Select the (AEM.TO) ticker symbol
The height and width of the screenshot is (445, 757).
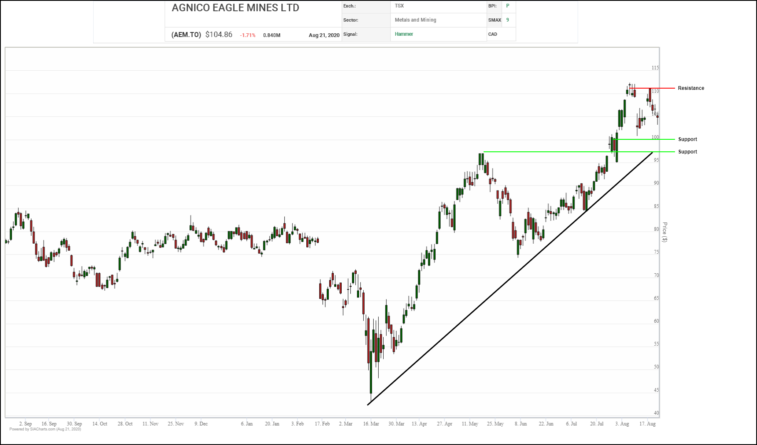(186, 35)
